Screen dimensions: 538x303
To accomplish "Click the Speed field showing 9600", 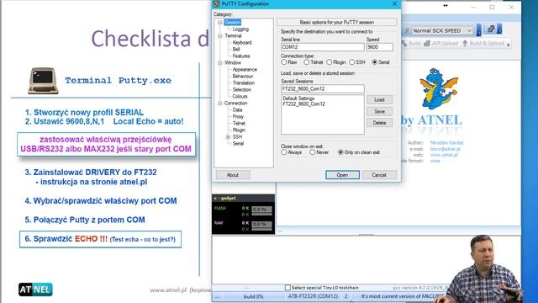I will (x=379, y=47).
